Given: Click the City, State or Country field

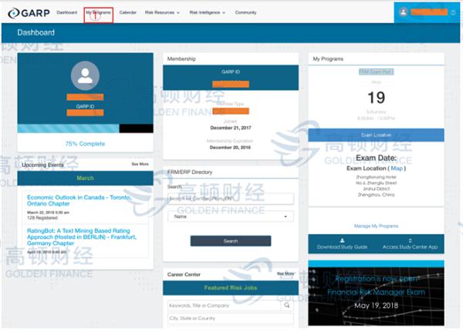Looking at the screenshot, I should (x=231, y=319).
